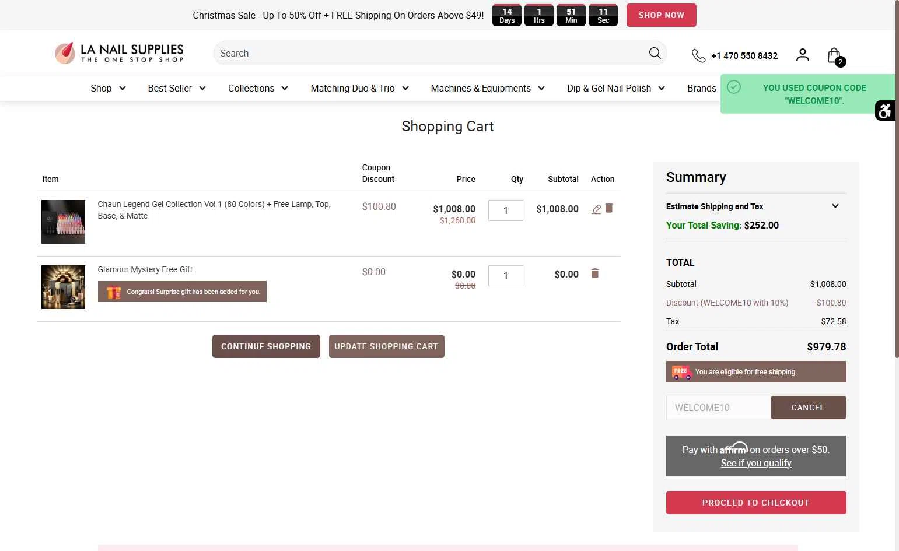
Task: Cancel the WELCOME10 coupon
Action: pos(808,408)
